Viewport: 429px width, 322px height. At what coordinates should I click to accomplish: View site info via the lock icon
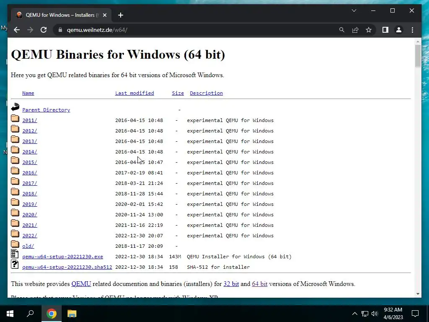[60, 30]
